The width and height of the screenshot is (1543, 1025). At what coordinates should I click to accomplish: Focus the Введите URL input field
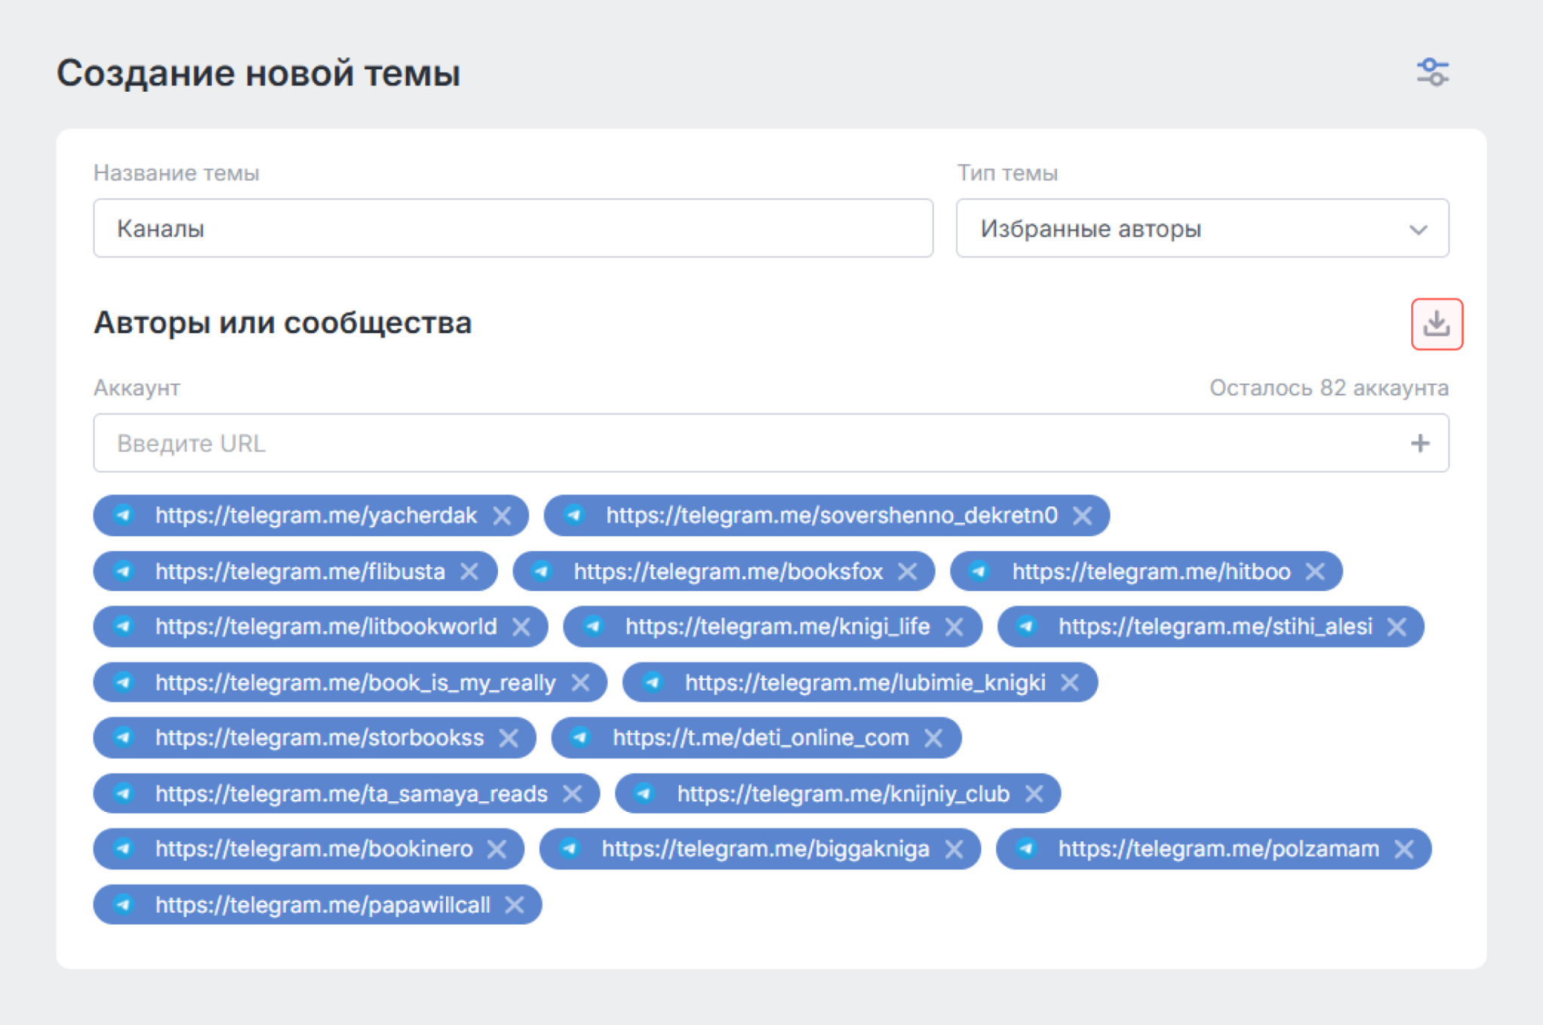771,443
